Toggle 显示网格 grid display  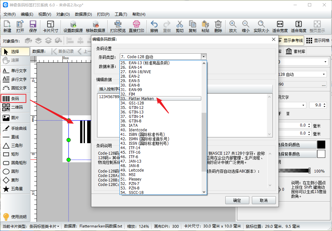point(318,40)
